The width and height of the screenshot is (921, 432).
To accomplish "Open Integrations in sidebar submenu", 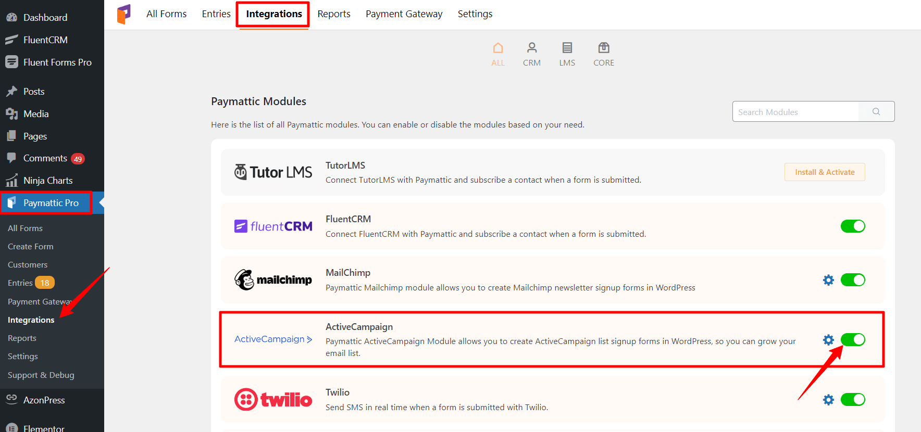I will (x=31, y=320).
